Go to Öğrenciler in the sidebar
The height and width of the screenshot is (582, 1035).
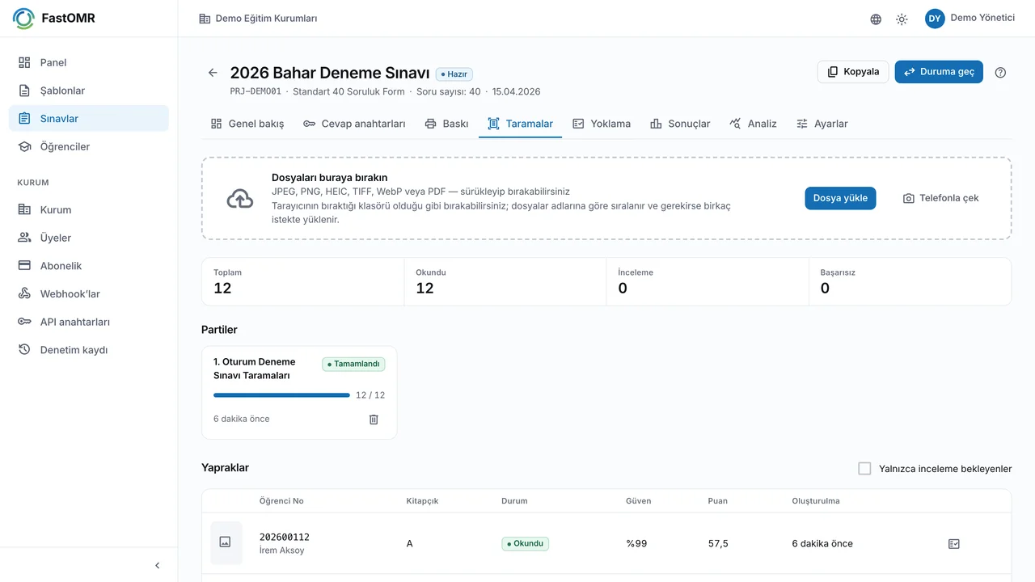pyautogui.click(x=89, y=146)
